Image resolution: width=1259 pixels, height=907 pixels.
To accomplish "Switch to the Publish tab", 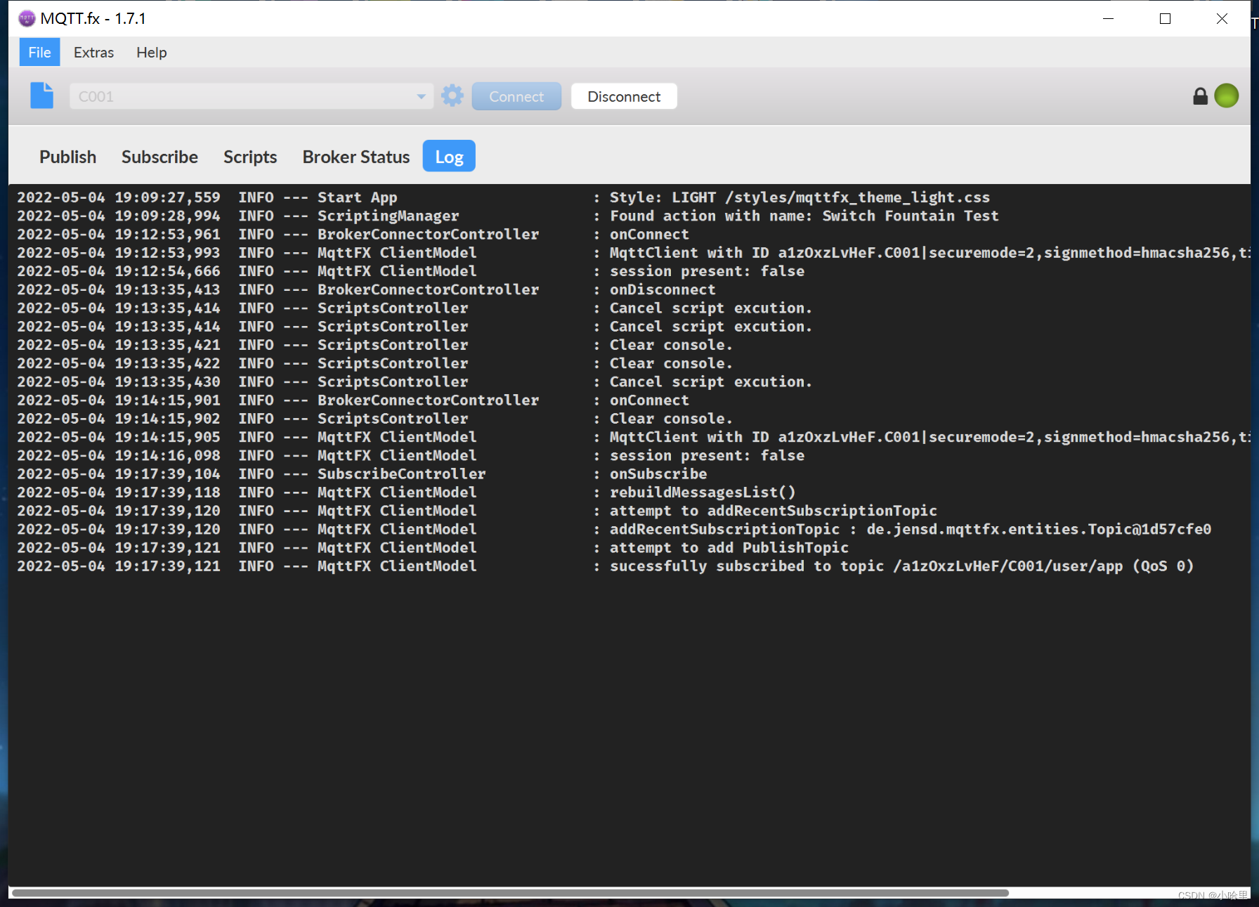I will pyautogui.click(x=67, y=157).
